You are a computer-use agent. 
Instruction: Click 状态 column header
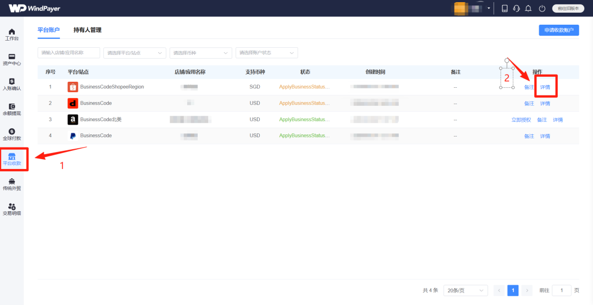coord(305,72)
